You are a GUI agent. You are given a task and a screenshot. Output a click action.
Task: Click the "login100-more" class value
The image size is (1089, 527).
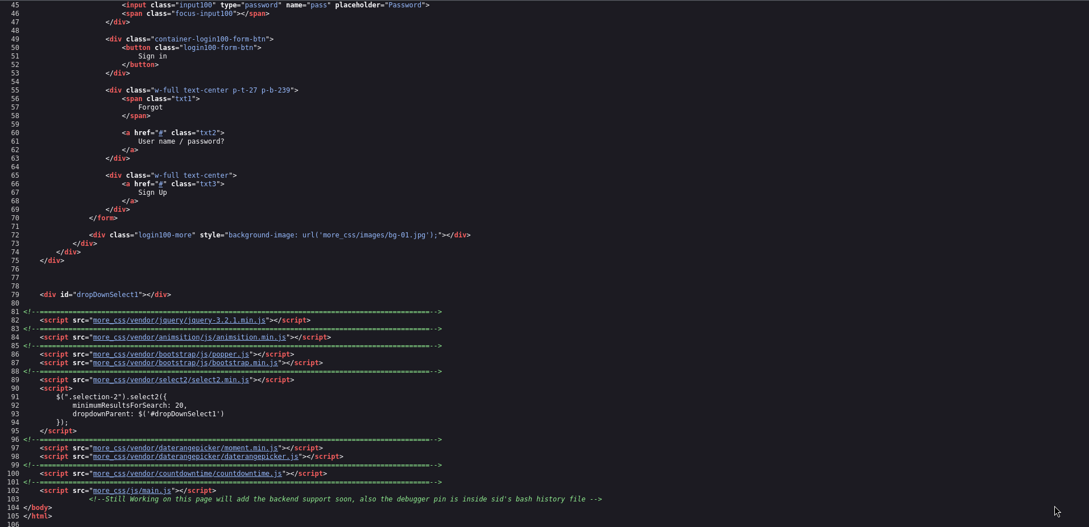point(165,235)
